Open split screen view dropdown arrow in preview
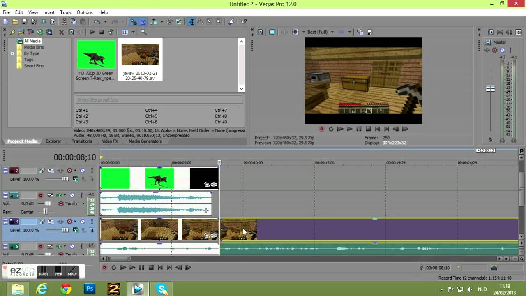The image size is (526, 296). click(x=303, y=32)
